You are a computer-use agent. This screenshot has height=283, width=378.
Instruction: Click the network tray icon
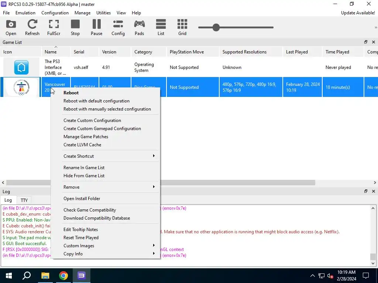pos(322,276)
